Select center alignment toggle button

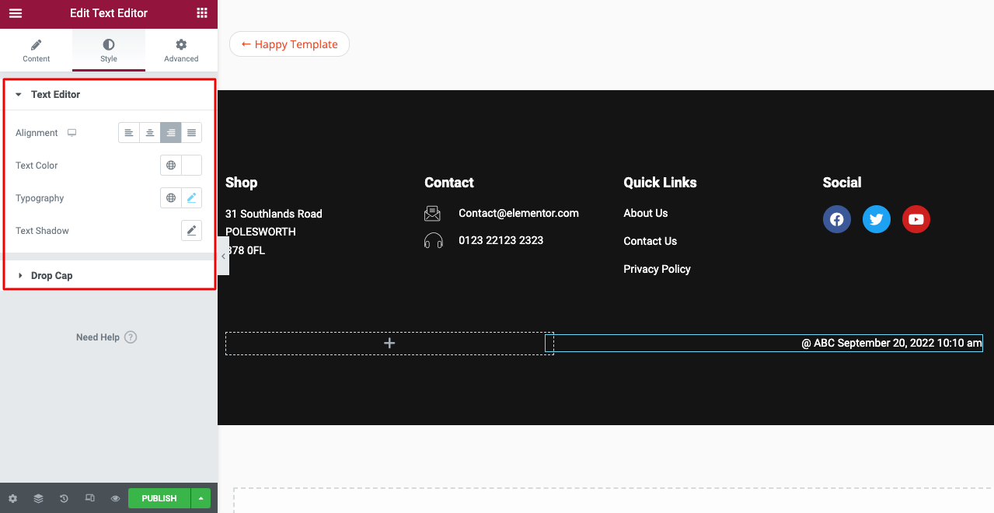click(x=149, y=132)
